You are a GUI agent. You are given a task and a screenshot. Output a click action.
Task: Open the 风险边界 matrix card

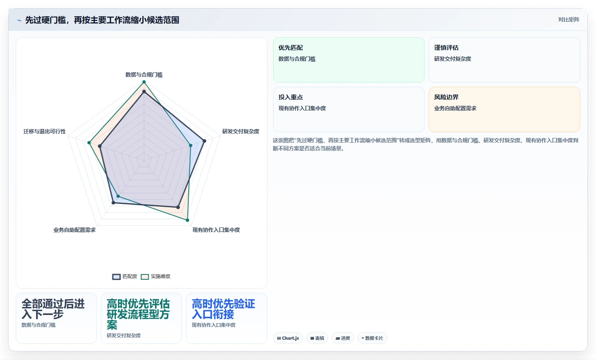[504, 109]
